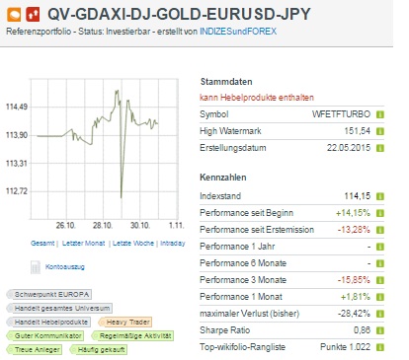This screenshot has height=360, width=409.
Task: Click the red trading arrows icon in header
Action: point(33,15)
